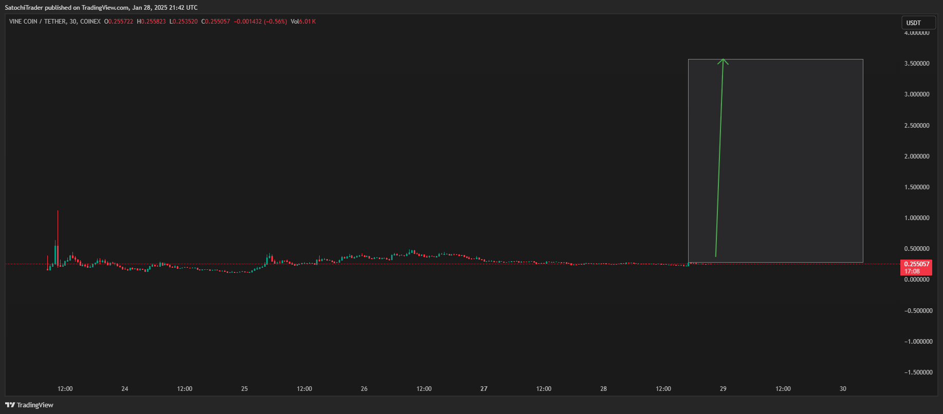Image resolution: width=943 pixels, height=414 pixels.
Task: Click the date label 24 on time axis
Action: tap(125, 389)
